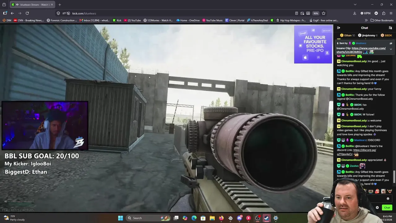This screenshot has height=223, width=396.
Task: Click B8DK on gift leaderboard
Action: [x=386, y=35]
